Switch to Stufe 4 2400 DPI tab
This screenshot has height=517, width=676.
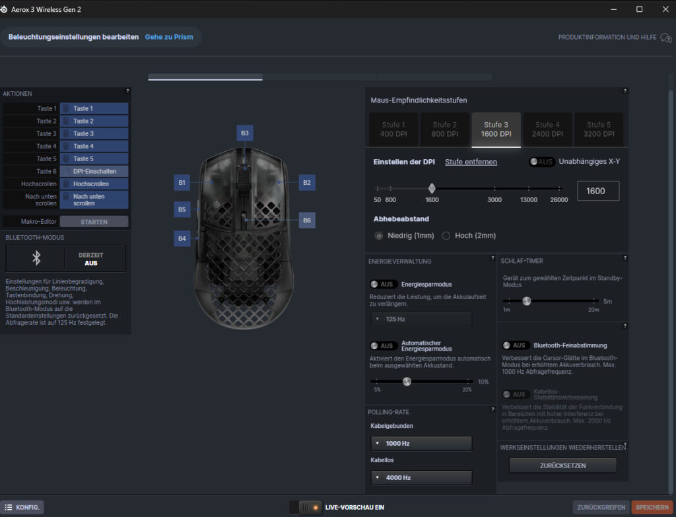[x=547, y=129]
